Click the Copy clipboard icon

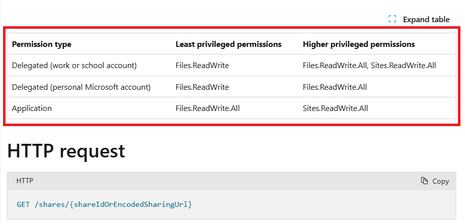425,181
